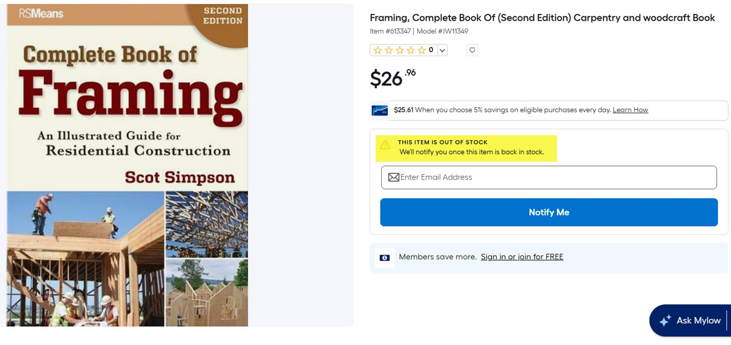Click the product title heading

pos(542,18)
